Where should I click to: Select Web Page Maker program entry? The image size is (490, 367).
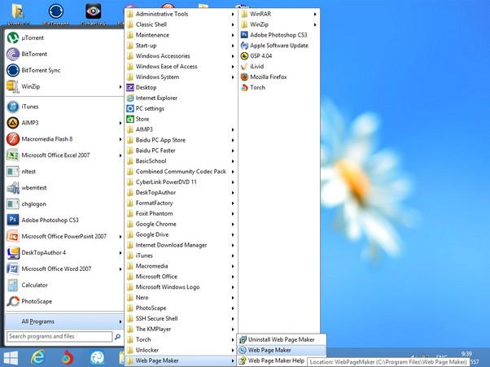coord(282,350)
